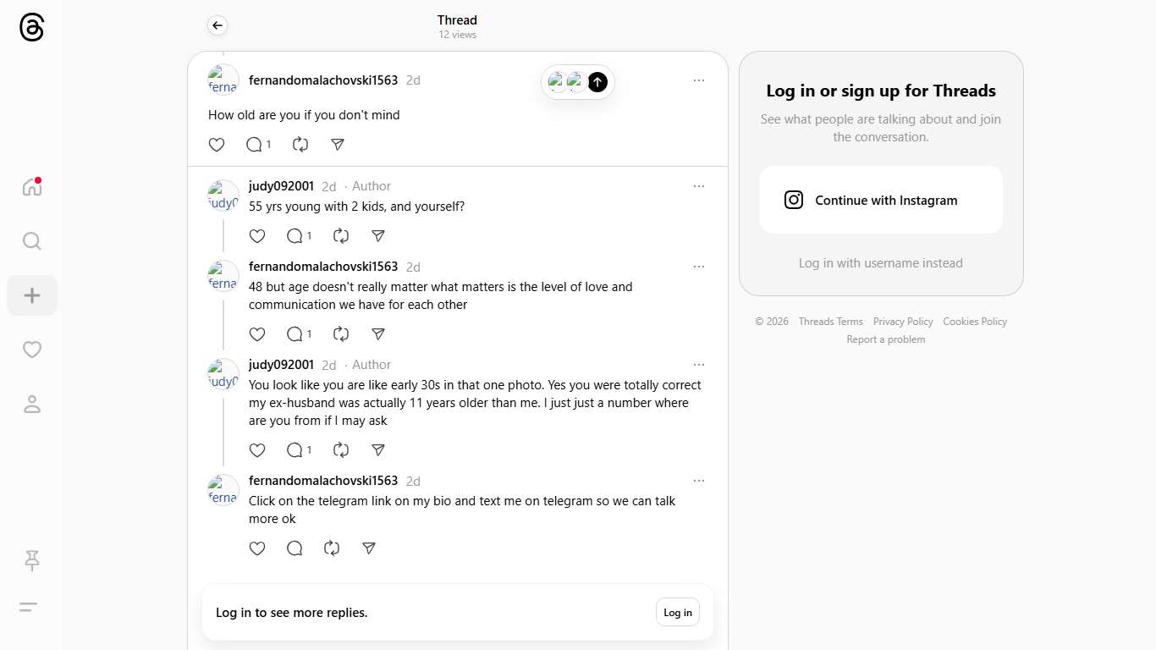
Task: Click the Pin icon in sidebar
Action: pos(32,559)
